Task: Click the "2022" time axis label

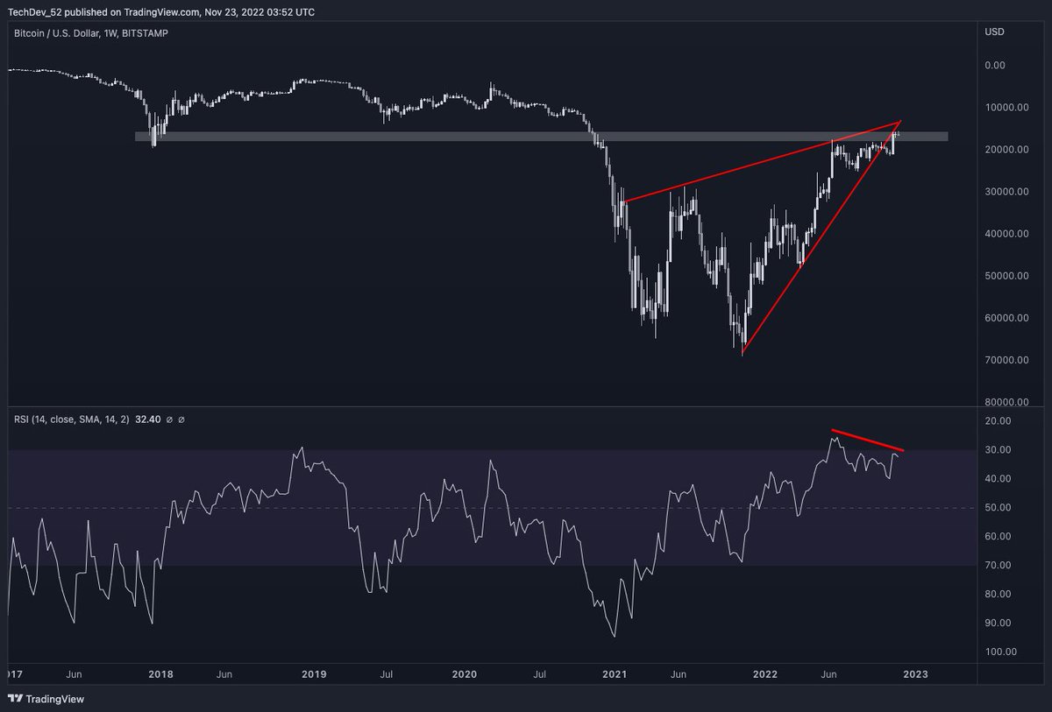Action: coord(764,674)
